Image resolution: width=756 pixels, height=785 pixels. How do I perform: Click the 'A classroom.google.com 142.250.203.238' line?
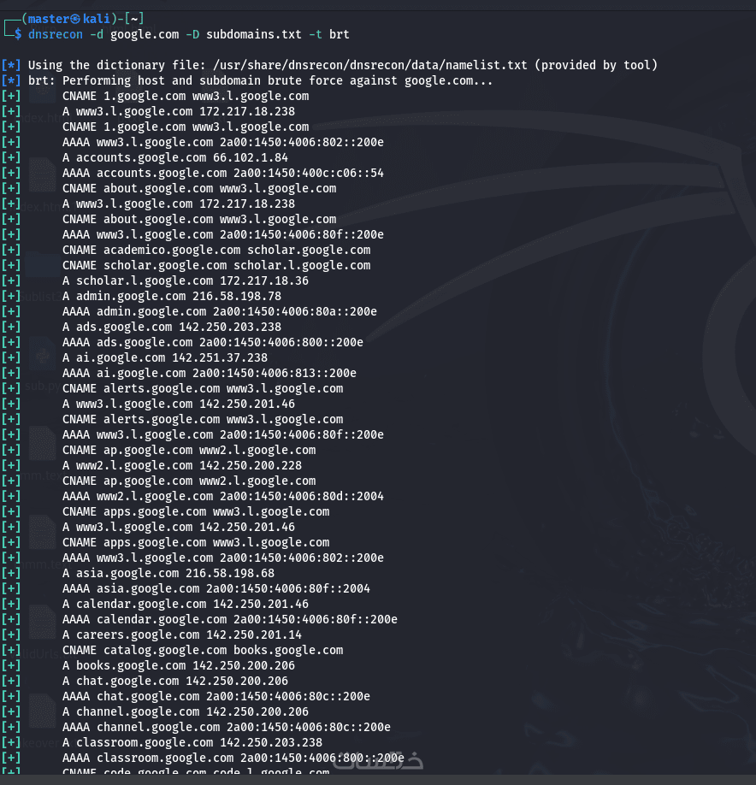[192, 742]
